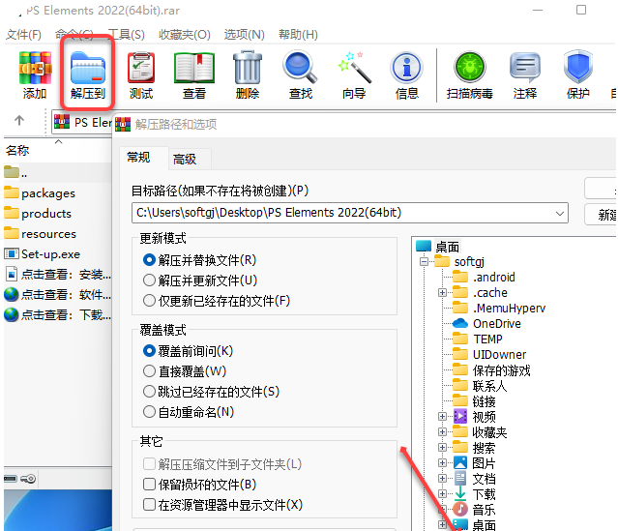Click the 扫描病毒 (Virus Scan) icon
The image size is (618, 531).
[470, 69]
